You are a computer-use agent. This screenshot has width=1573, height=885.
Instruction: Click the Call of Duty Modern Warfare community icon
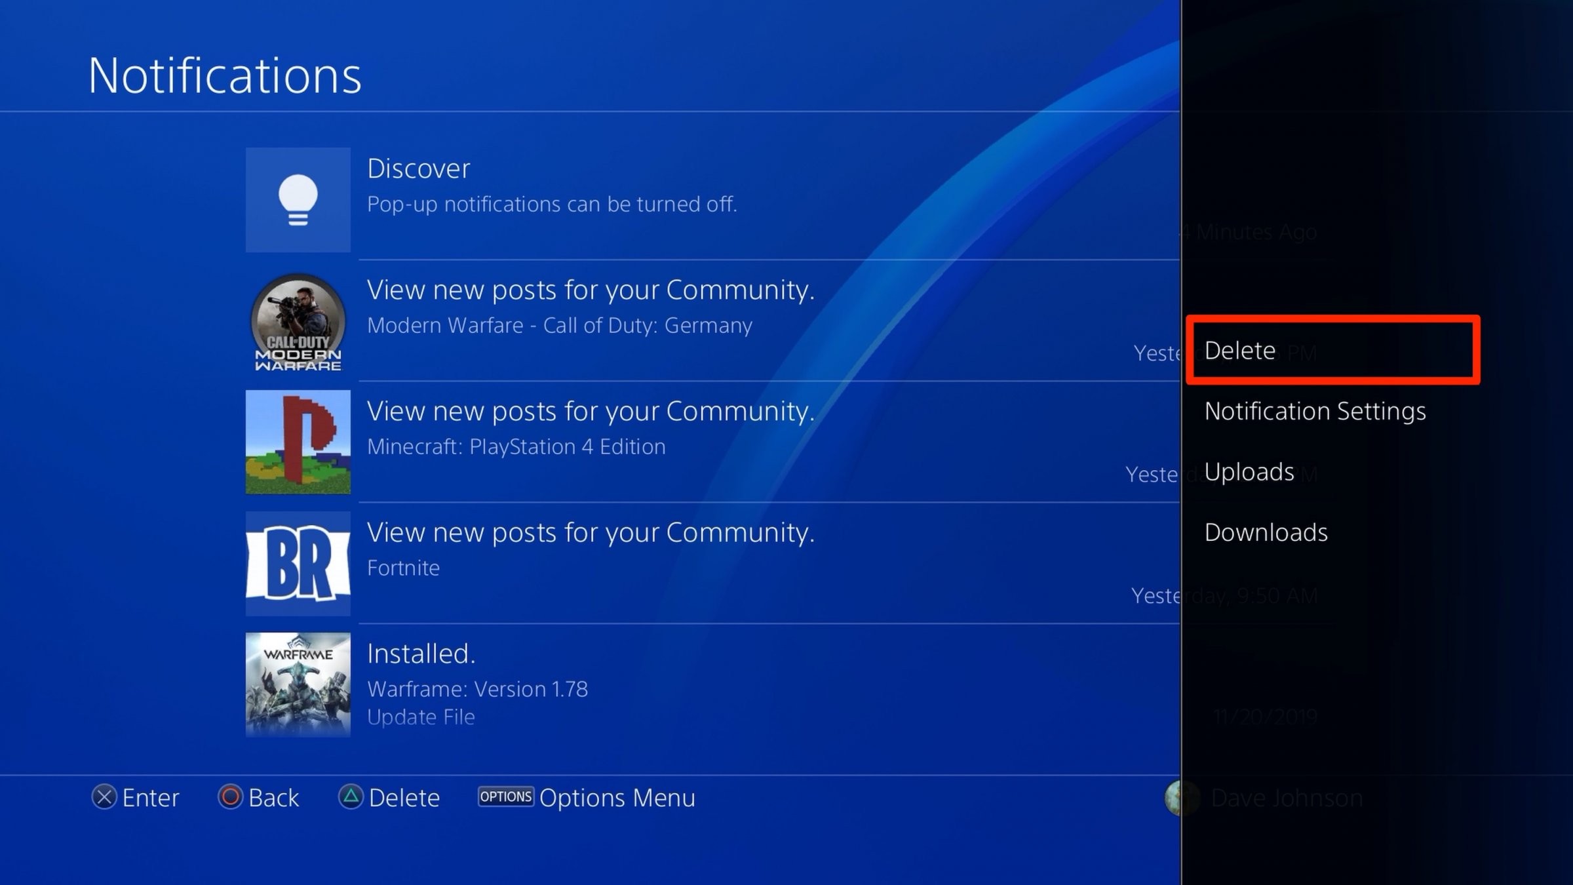300,322
